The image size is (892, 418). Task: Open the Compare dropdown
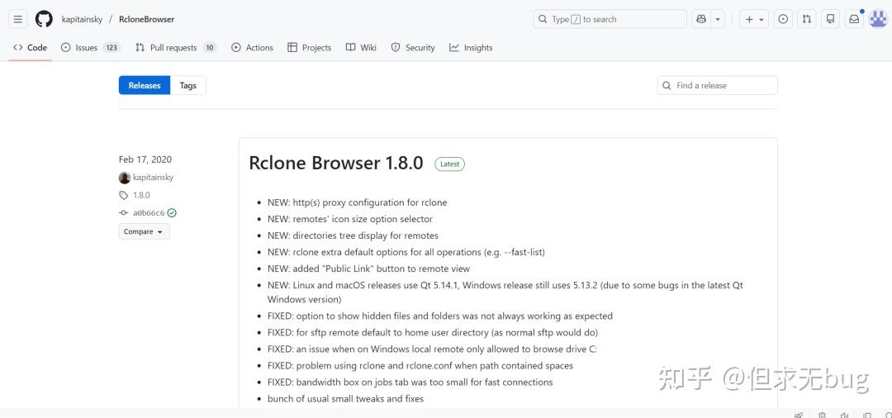[144, 231]
